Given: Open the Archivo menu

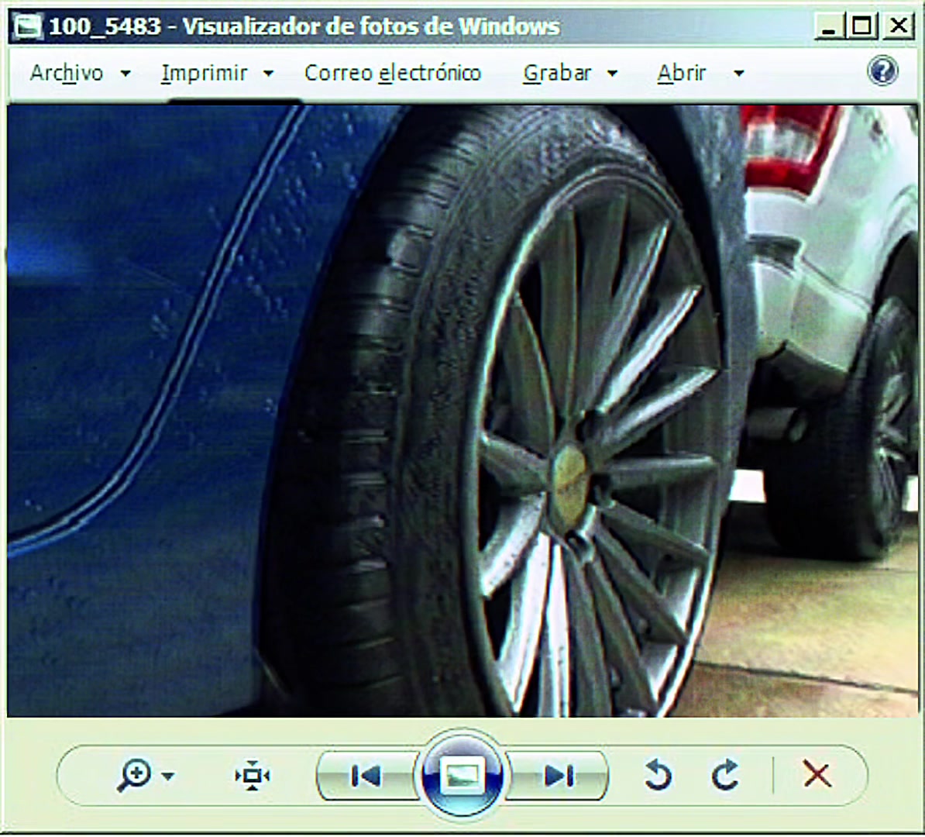Looking at the screenshot, I should [x=66, y=73].
